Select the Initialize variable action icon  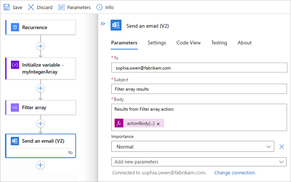click(x=15, y=65)
